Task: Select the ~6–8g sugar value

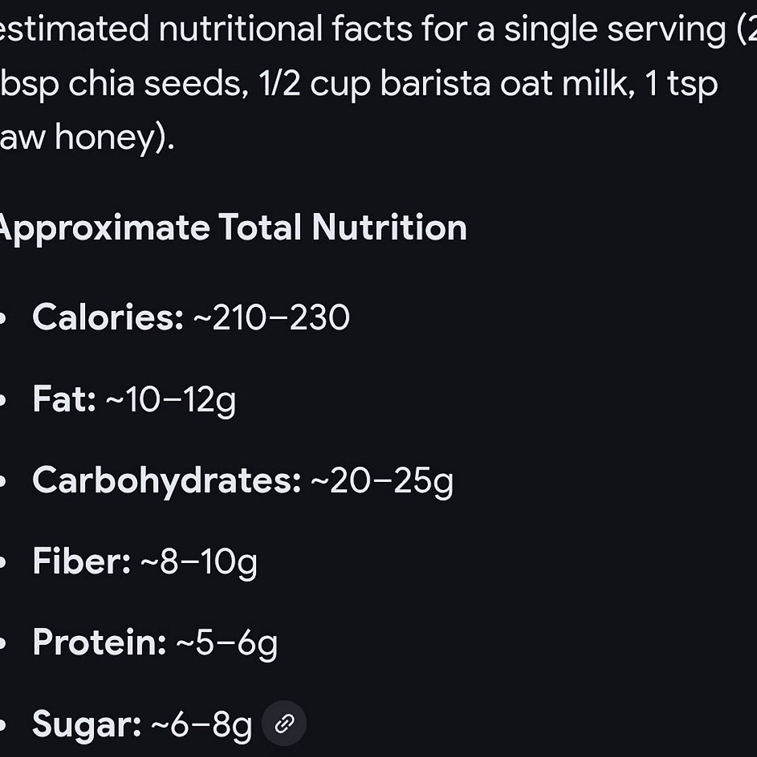Action: click(201, 724)
